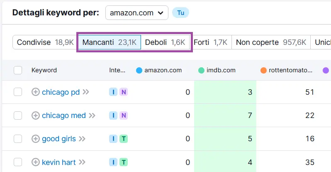
Task: Open the chicago med keyword link
Action: coord(63,115)
